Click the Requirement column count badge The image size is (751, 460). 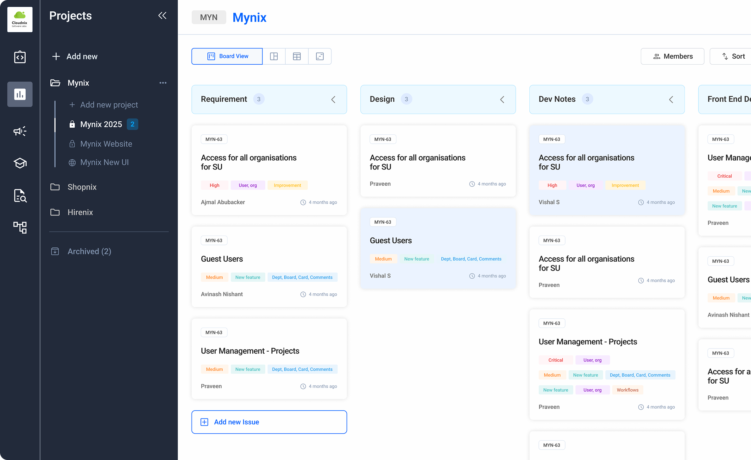(259, 99)
